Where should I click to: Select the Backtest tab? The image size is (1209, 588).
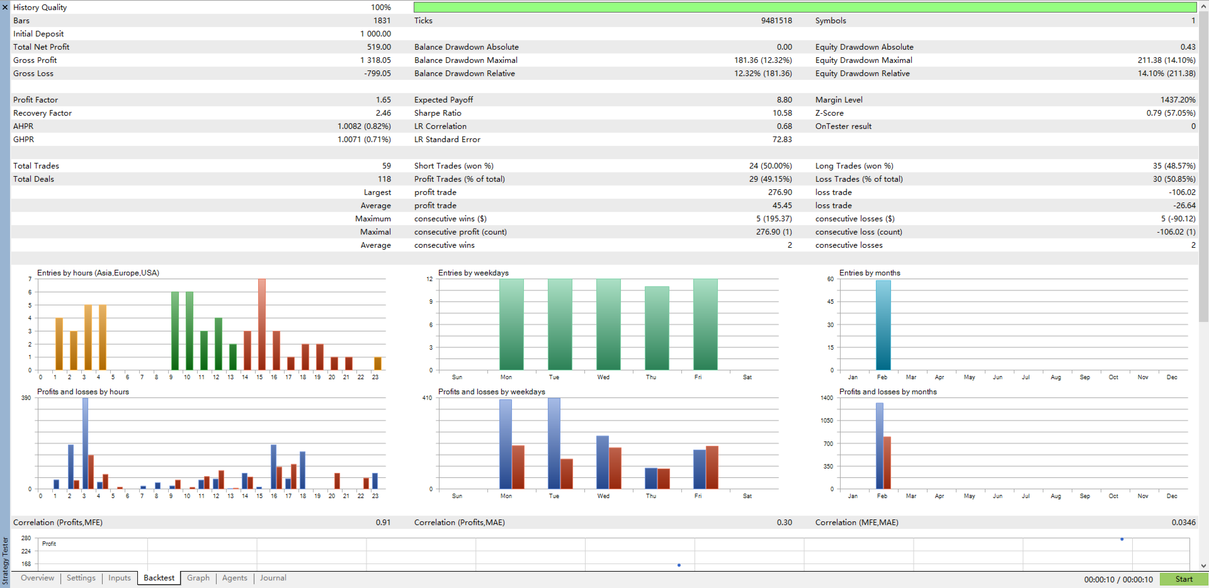pyautogui.click(x=159, y=578)
